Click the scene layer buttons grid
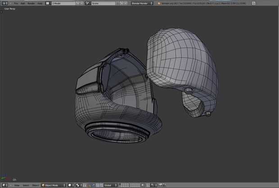This screenshot has width=279, height=188. (130, 185)
